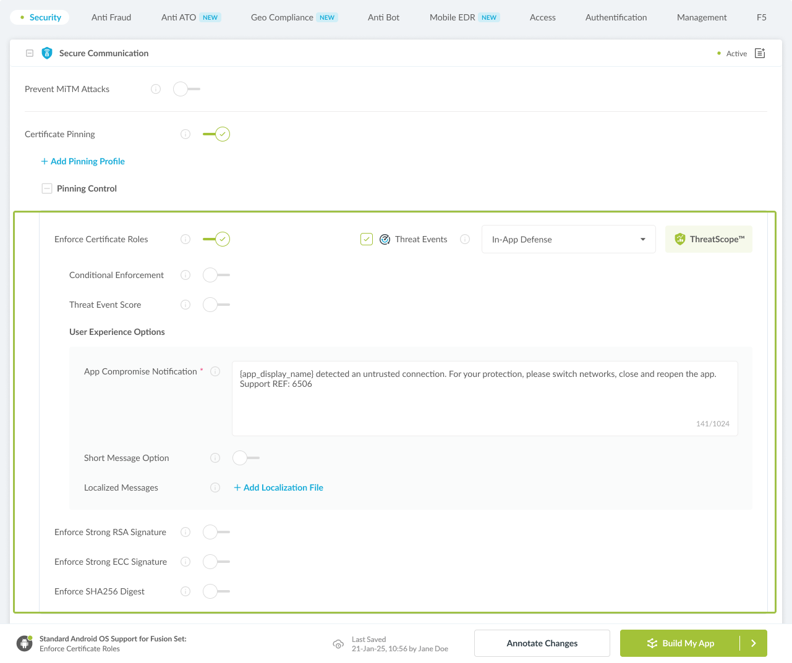Open the info tooltip for Certificate Pinning

point(185,134)
